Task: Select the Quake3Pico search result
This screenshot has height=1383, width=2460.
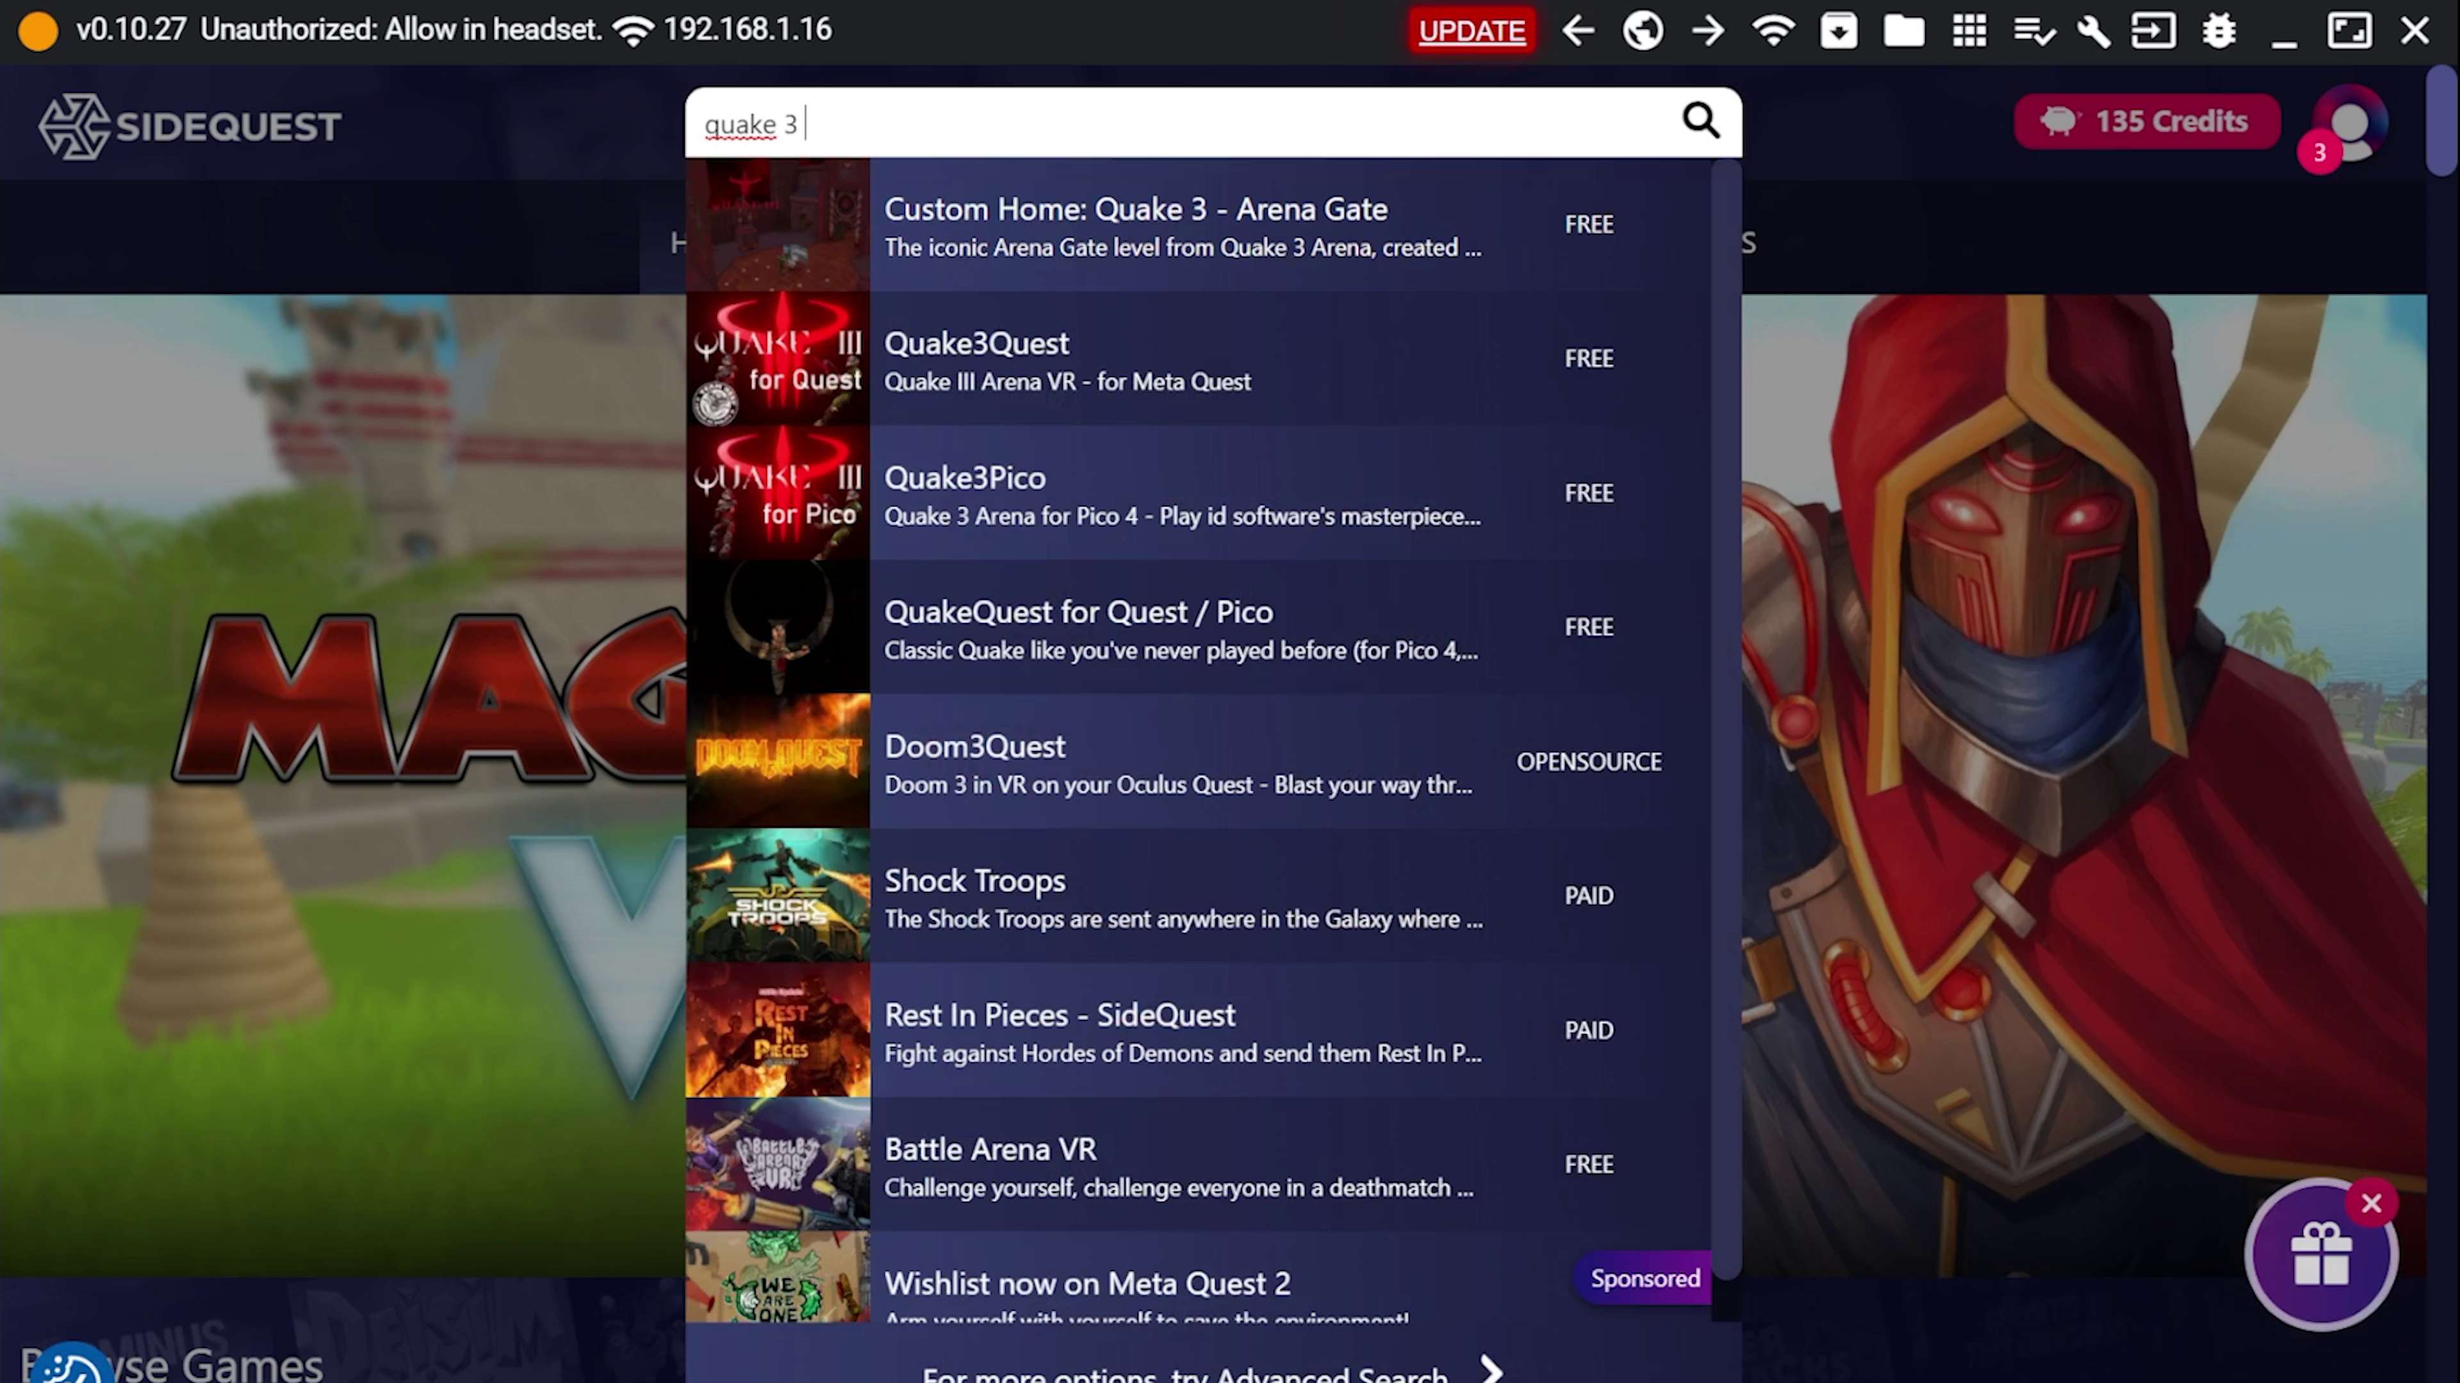Action: (x=1197, y=492)
